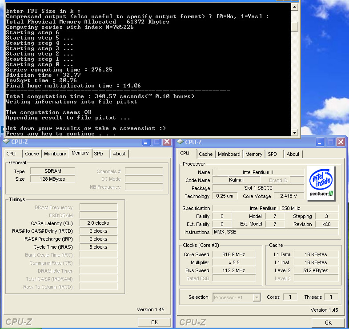Open Cache tab in left CPU-Z window
The image size is (349, 329).
tap(32, 154)
